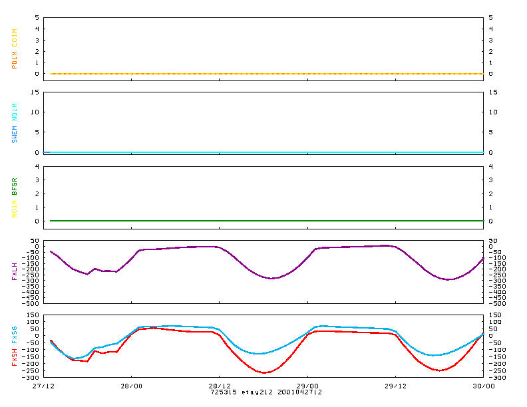Click the 27/12 time axis label
This screenshot has width=527, height=407.
[43, 386]
